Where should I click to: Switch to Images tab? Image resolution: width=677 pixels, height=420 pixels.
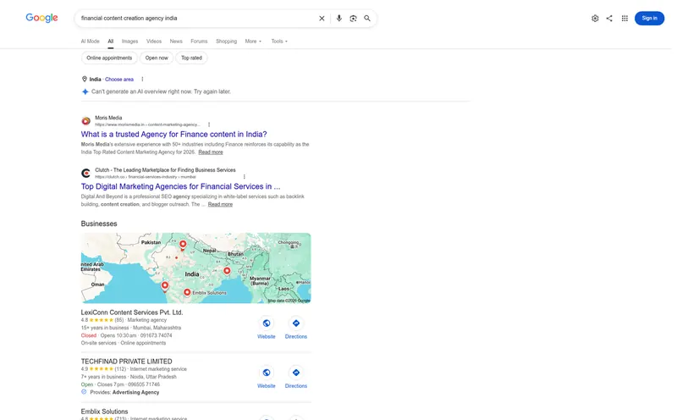129,41
